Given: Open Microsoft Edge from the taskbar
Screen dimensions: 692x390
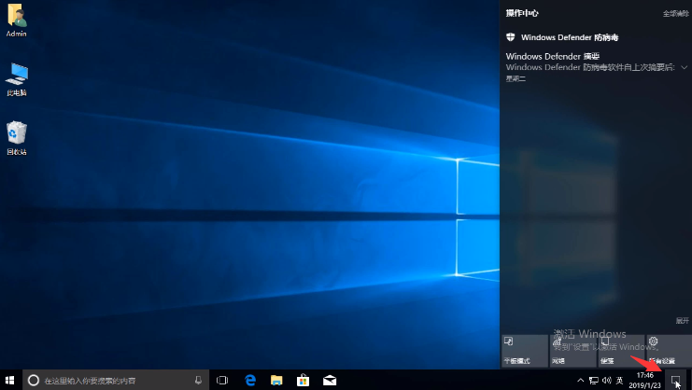Looking at the screenshot, I should pos(250,380).
